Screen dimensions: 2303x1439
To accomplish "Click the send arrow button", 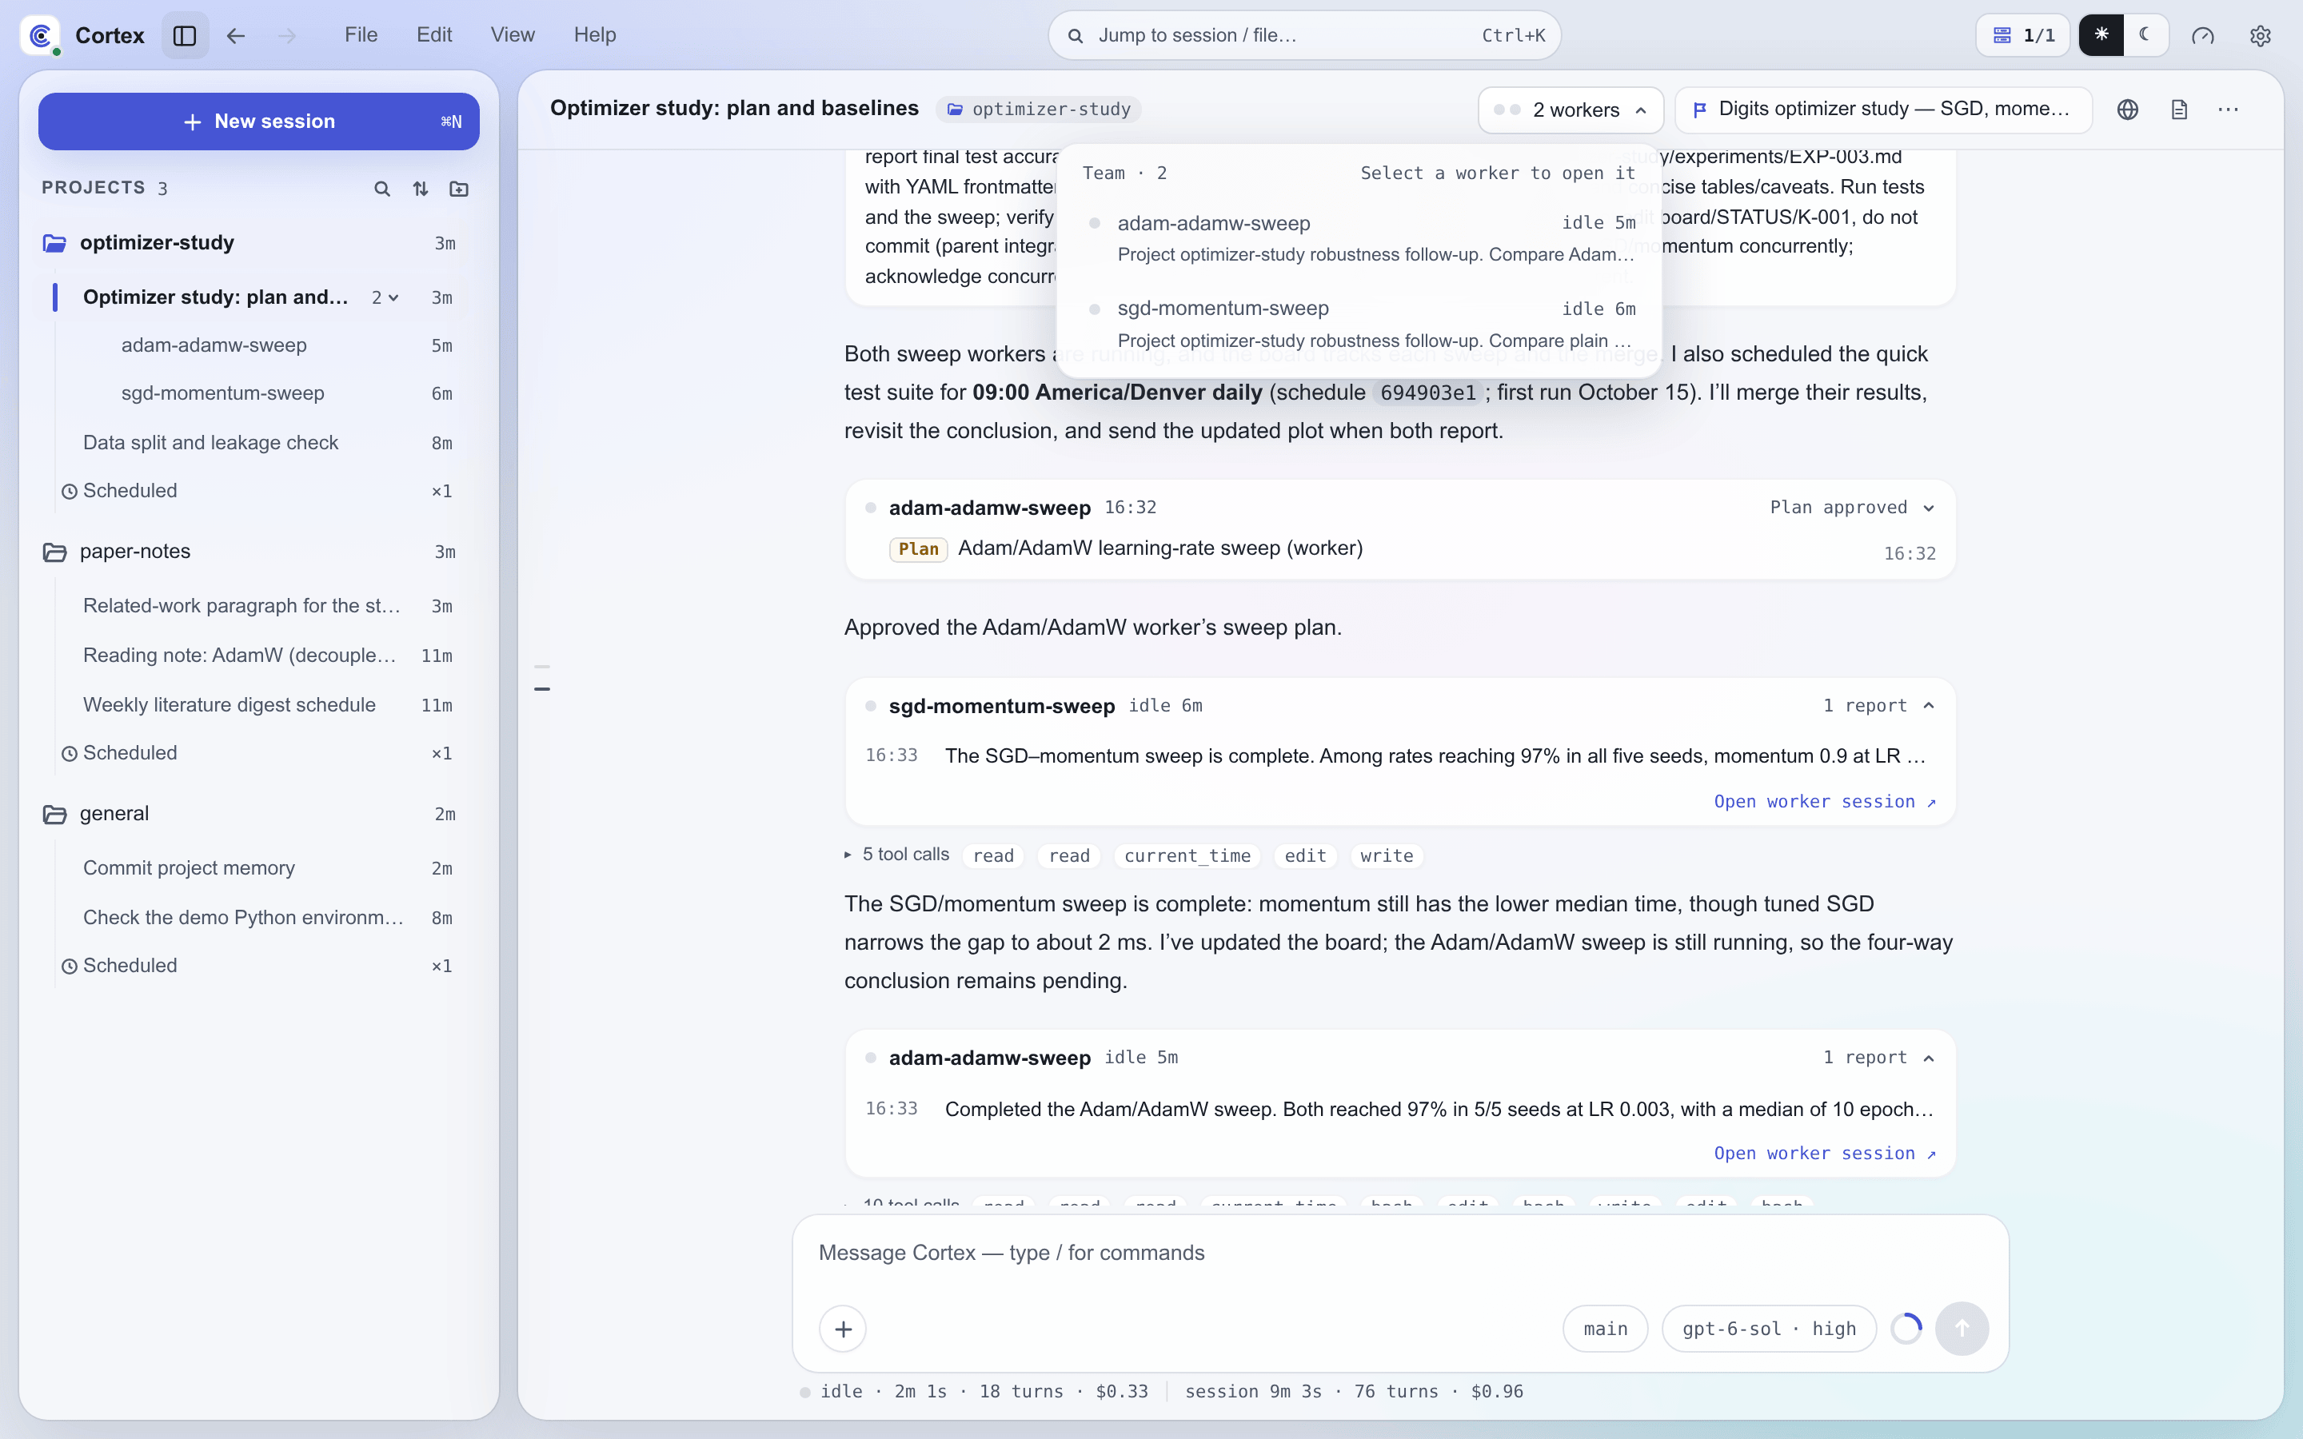I will coord(1962,1329).
